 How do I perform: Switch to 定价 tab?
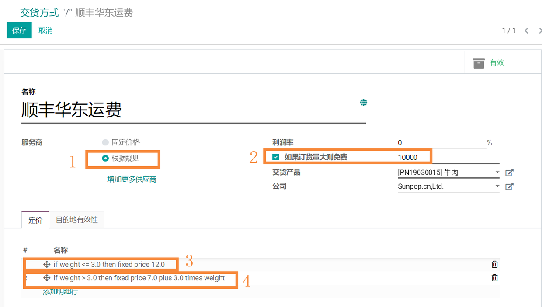point(35,220)
